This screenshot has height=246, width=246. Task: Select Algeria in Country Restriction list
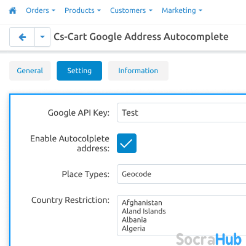(x=133, y=228)
